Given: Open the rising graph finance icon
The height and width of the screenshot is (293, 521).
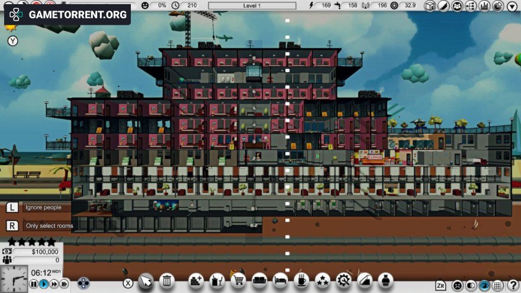Looking at the screenshot, I should tap(443, 6).
